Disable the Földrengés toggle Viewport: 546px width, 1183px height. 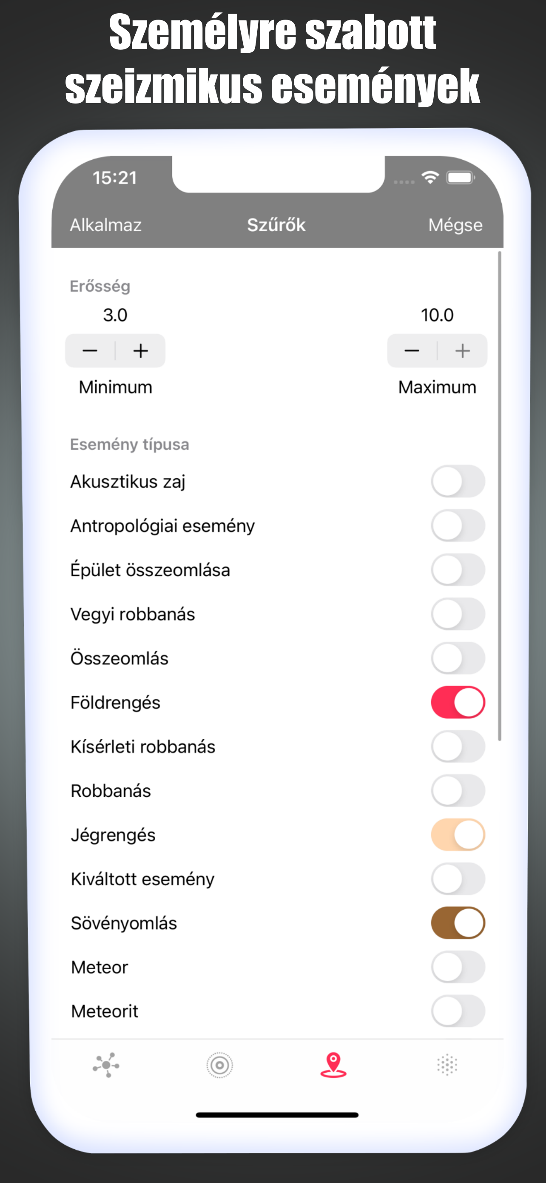click(x=458, y=702)
